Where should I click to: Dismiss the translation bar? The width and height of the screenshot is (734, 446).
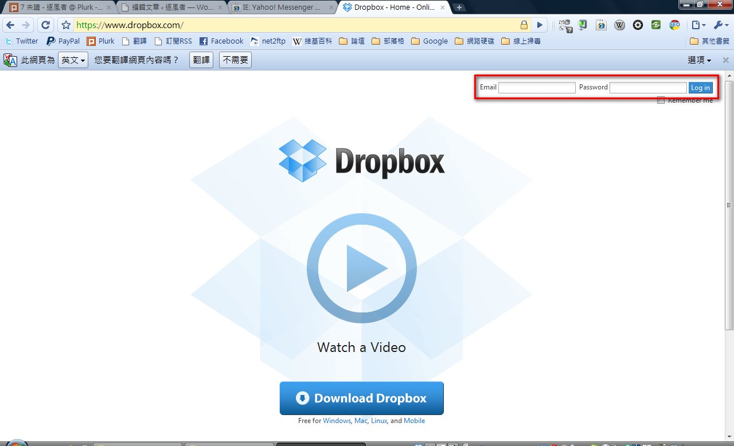coord(725,60)
